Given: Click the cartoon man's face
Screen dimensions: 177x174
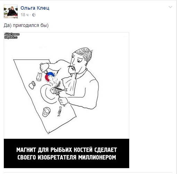Looking at the screenshot, I should pos(75,64).
